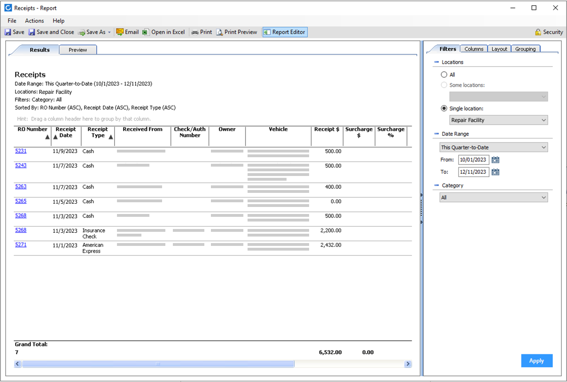Open the Repair Facility location dropdown
The height and width of the screenshot is (382, 567).
498,120
